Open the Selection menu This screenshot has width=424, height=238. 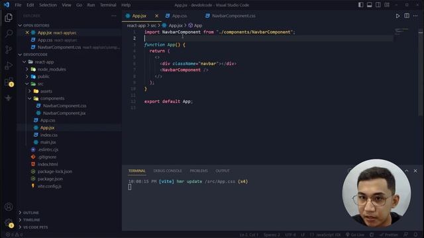coord(48,5)
